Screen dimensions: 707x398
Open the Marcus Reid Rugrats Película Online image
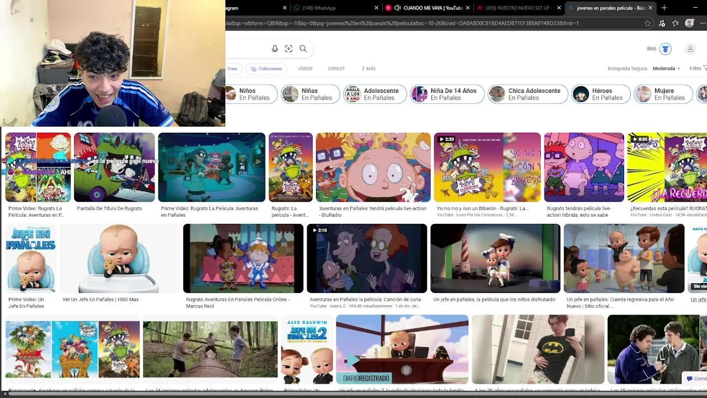pyautogui.click(x=243, y=258)
